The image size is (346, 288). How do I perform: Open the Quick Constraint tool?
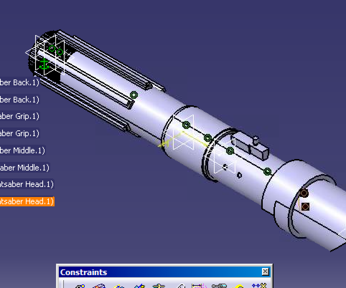[x=200, y=286]
